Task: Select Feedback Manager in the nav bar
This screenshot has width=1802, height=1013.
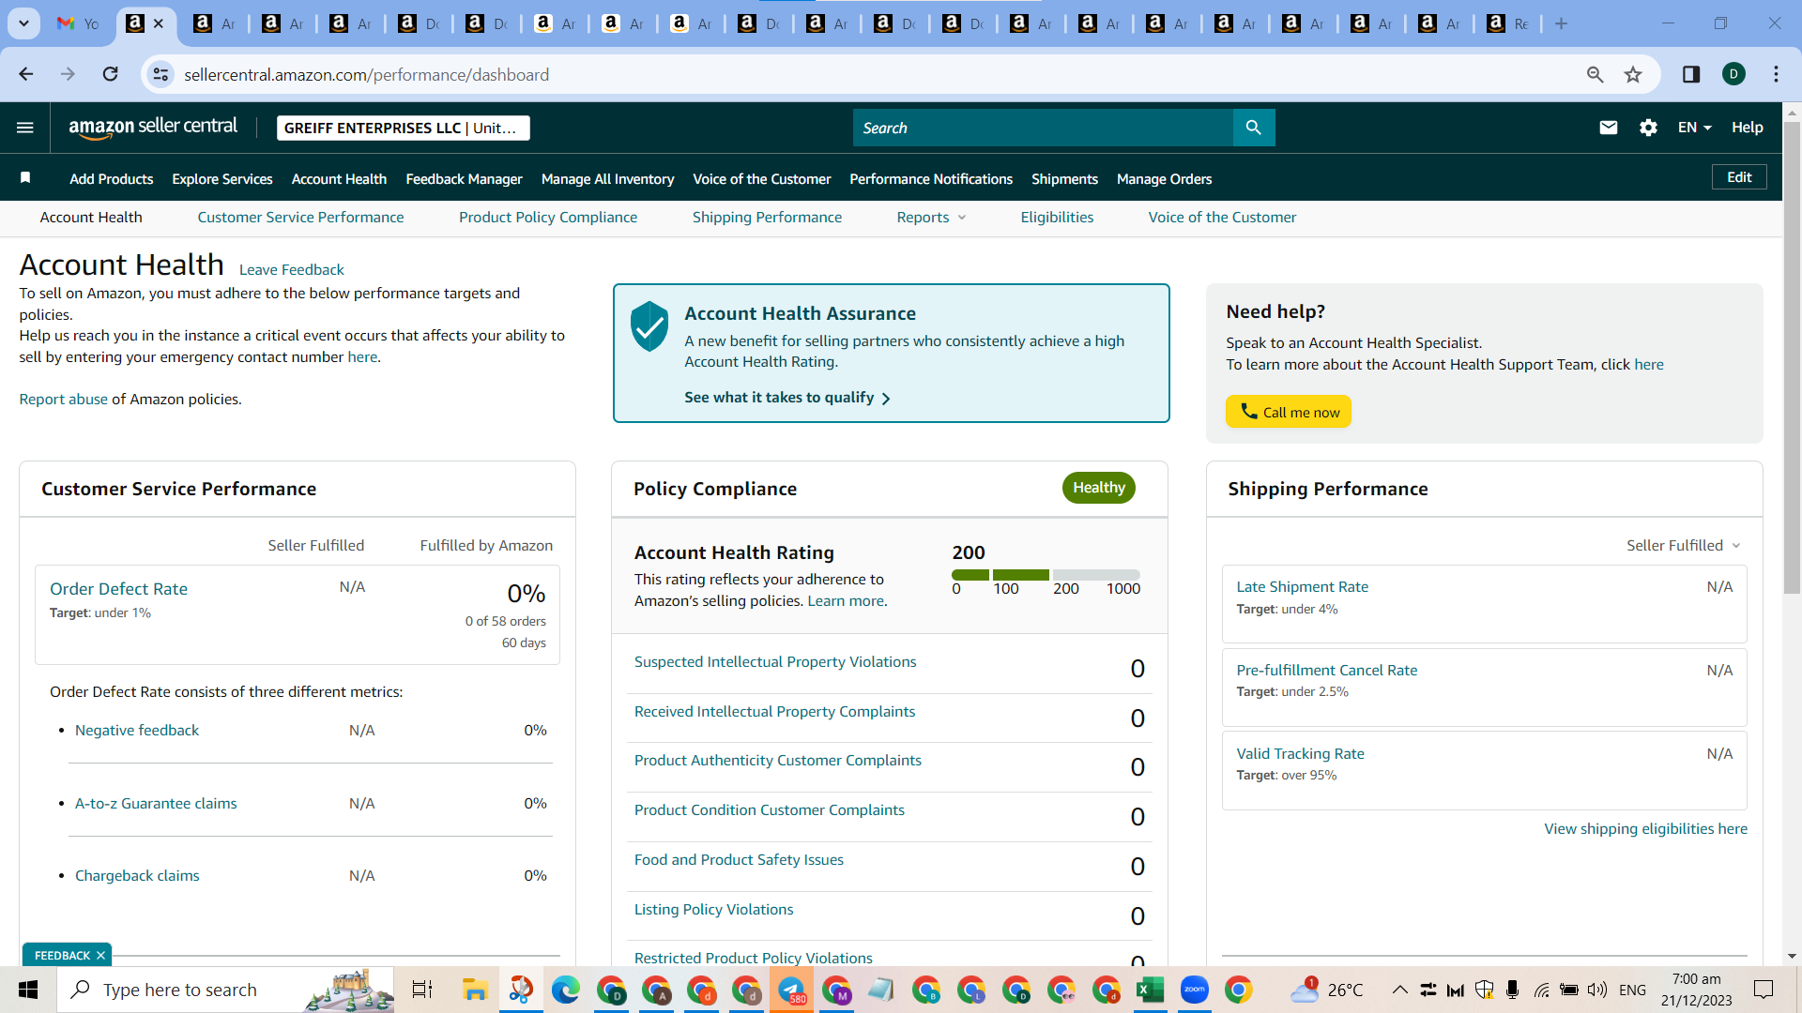Action: click(464, 179)
